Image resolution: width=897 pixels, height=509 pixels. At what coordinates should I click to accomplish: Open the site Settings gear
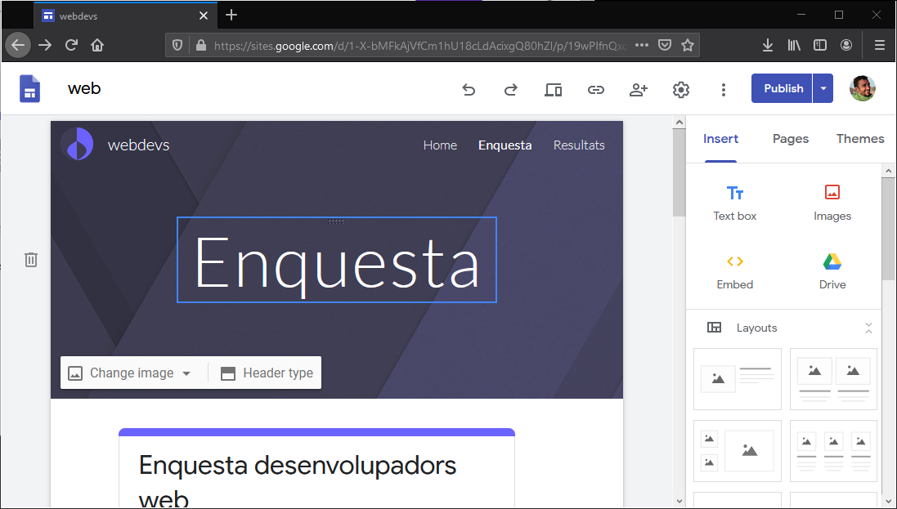(681, 90)
